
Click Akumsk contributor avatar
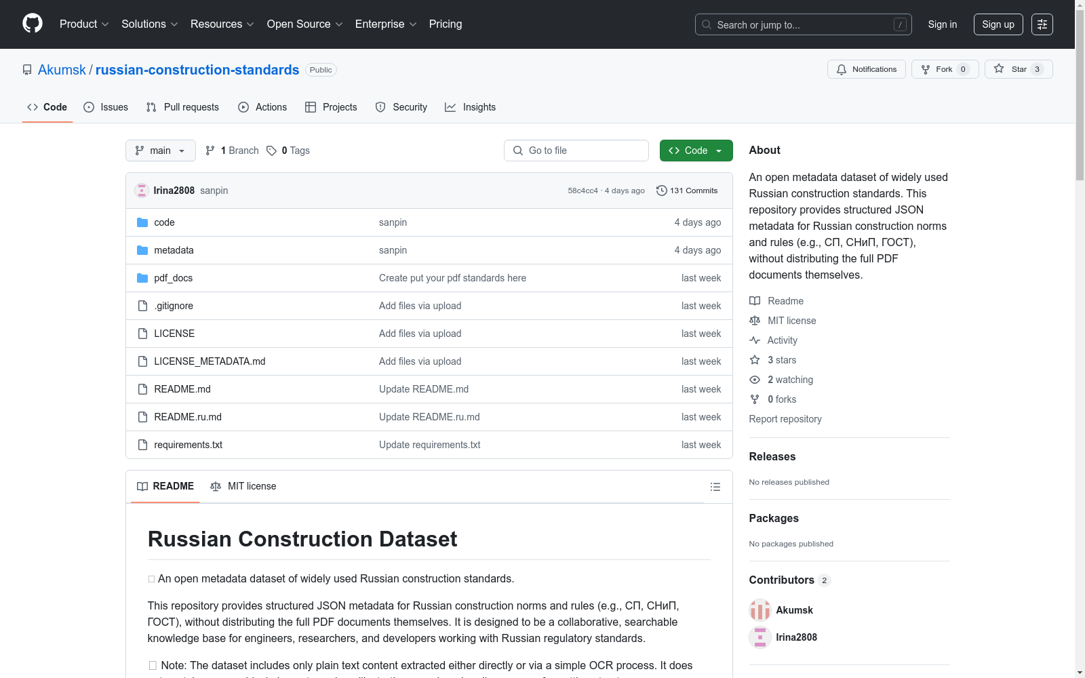tap(760, 610)
